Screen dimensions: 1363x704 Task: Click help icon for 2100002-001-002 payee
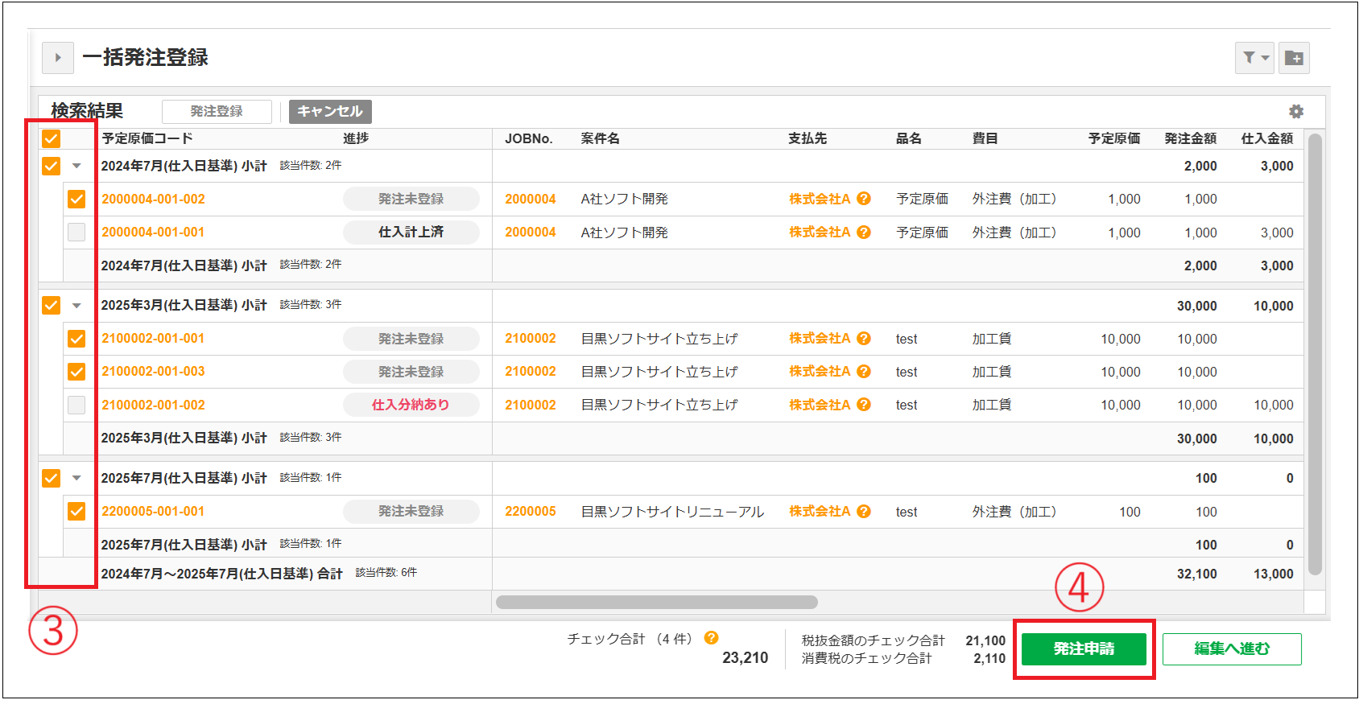pos(864,405)
